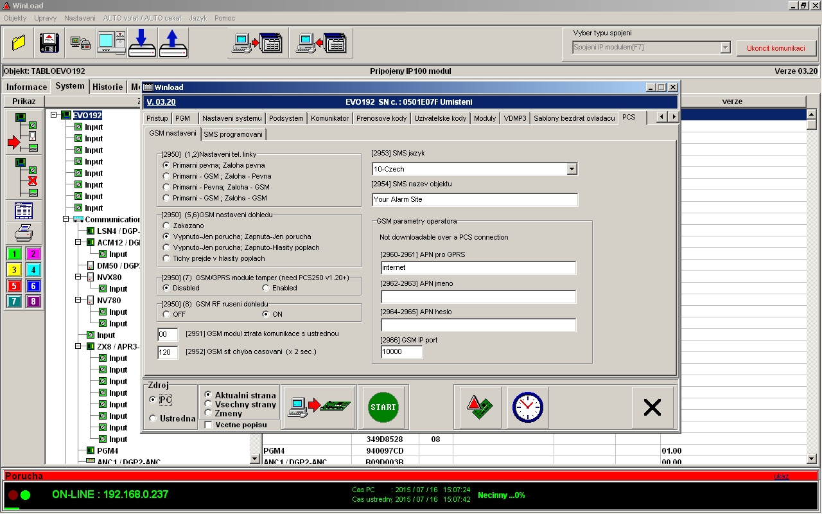Click the yellow folder open icon

(19, 43)
